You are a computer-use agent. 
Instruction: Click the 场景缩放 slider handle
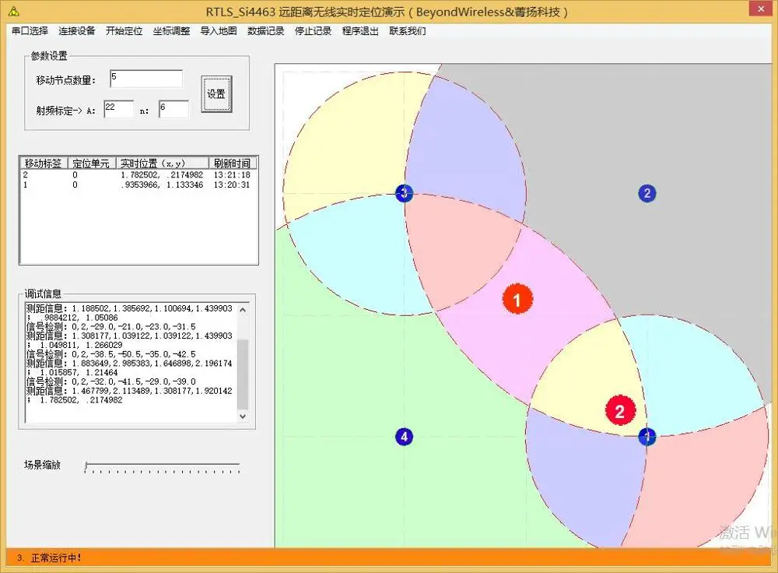[86, 466]
